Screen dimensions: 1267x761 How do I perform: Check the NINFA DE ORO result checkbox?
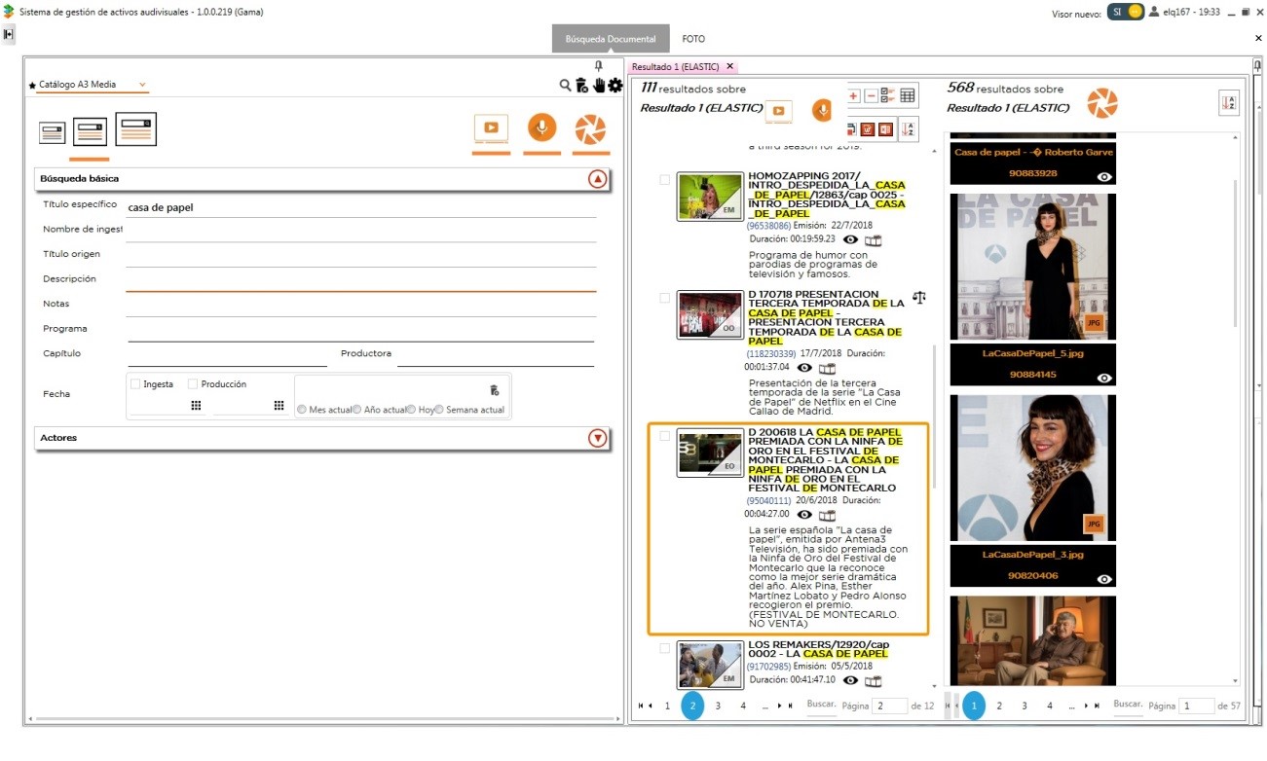pyautogui.click(x=665, y=436)
